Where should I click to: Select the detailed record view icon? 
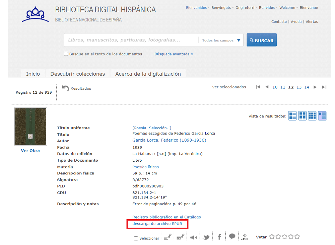322,116
